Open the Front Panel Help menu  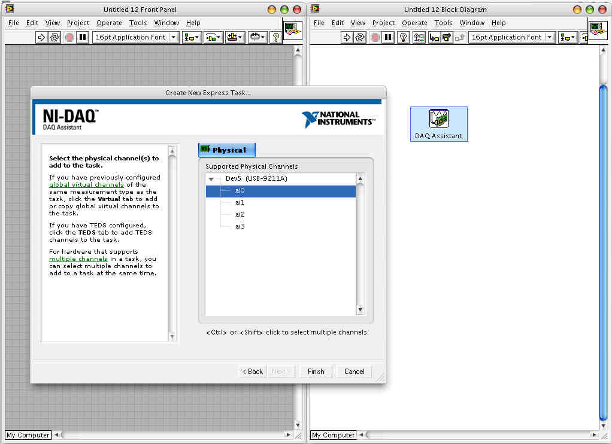point(193,23)
